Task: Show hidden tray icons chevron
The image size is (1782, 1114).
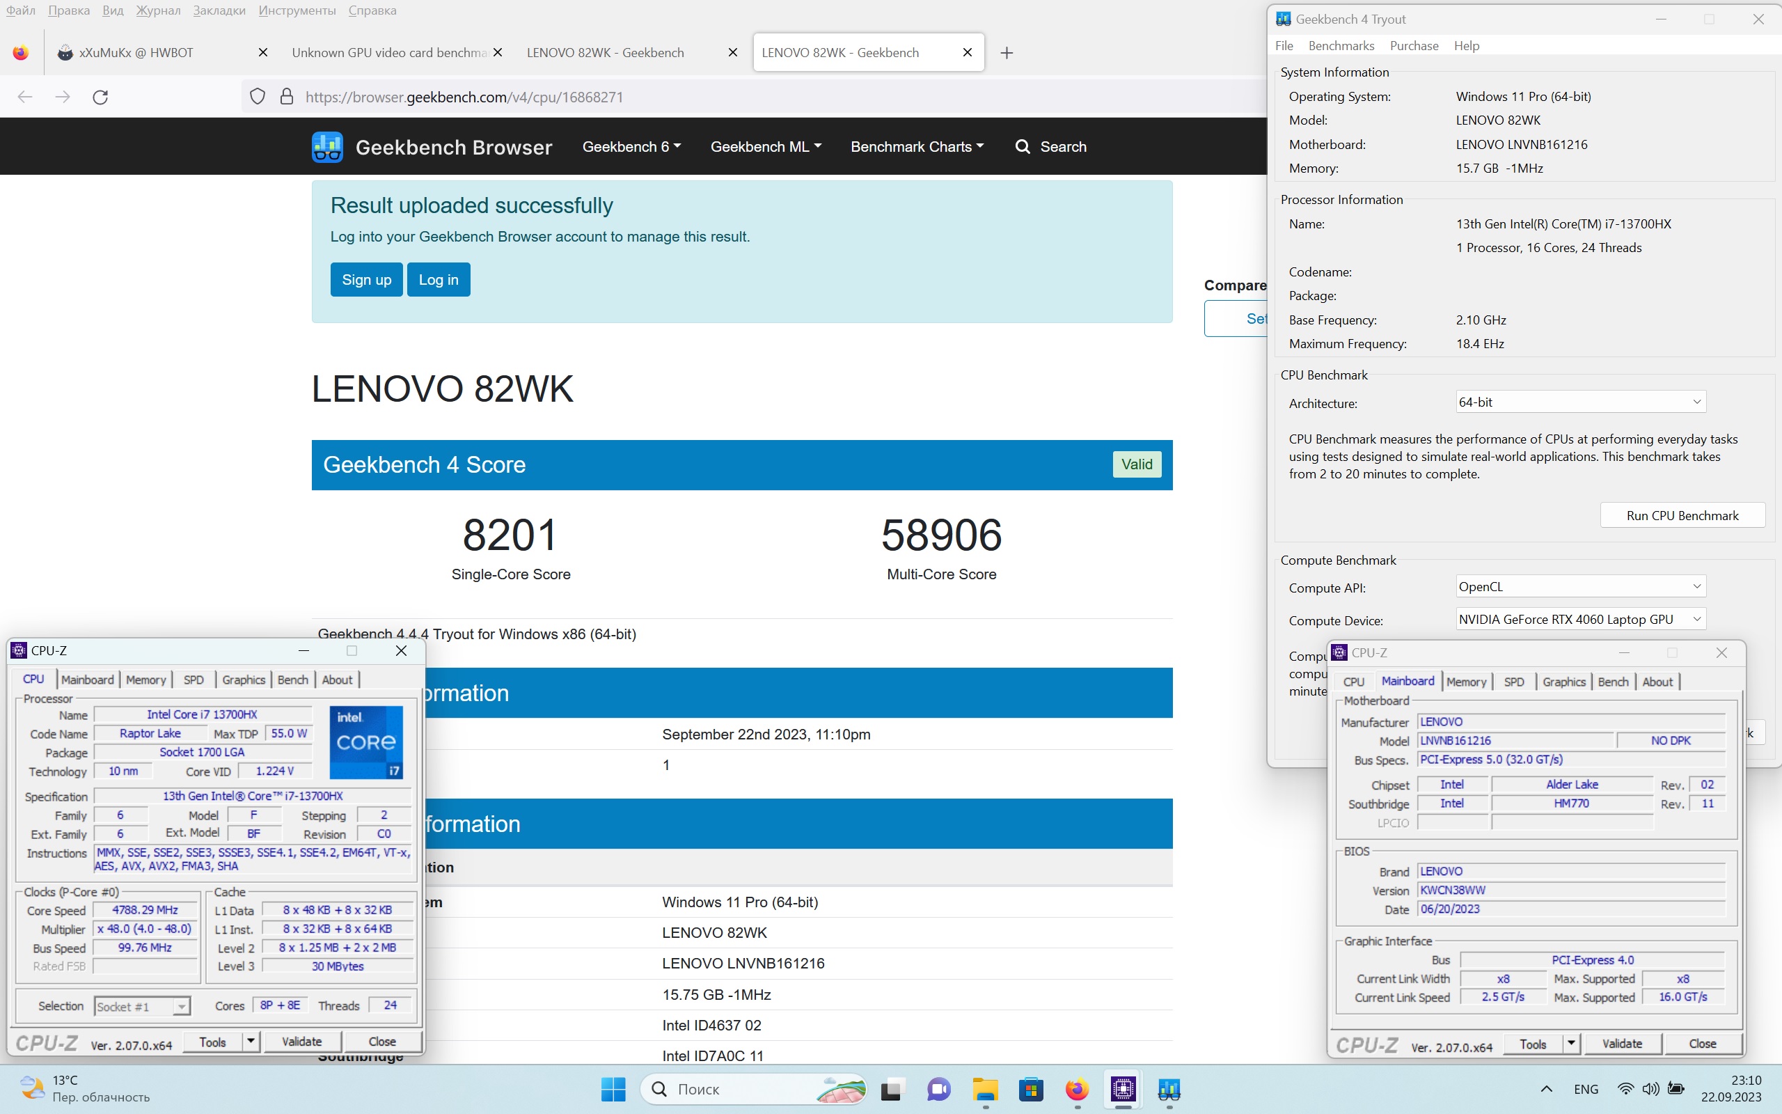Action: coord(1546,1089)
